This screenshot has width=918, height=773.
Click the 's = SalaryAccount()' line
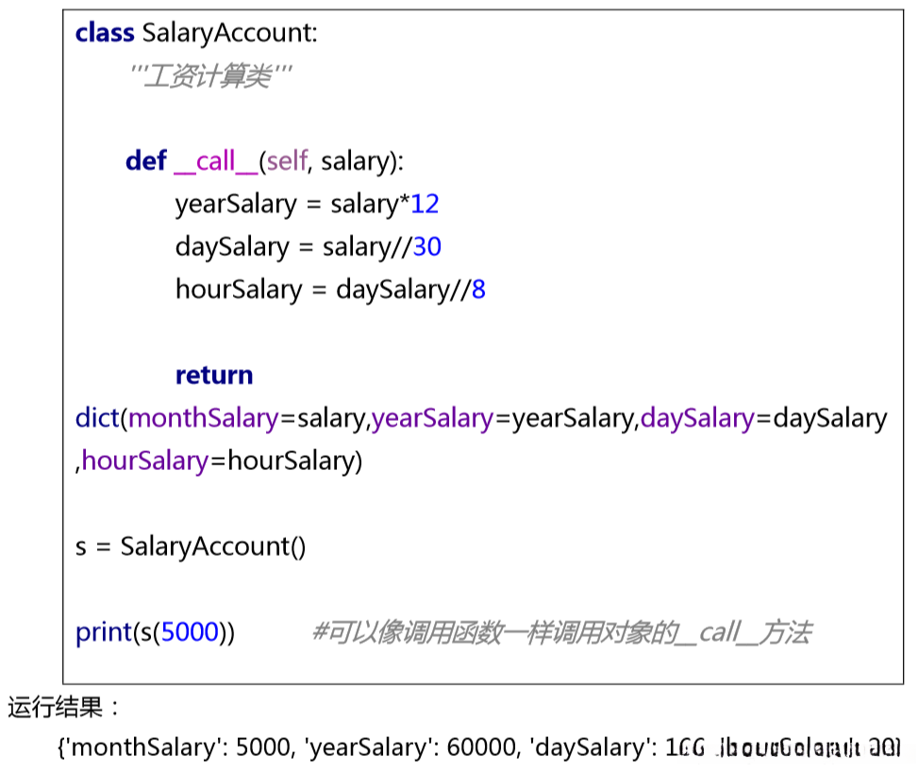[x=191, y=546]
